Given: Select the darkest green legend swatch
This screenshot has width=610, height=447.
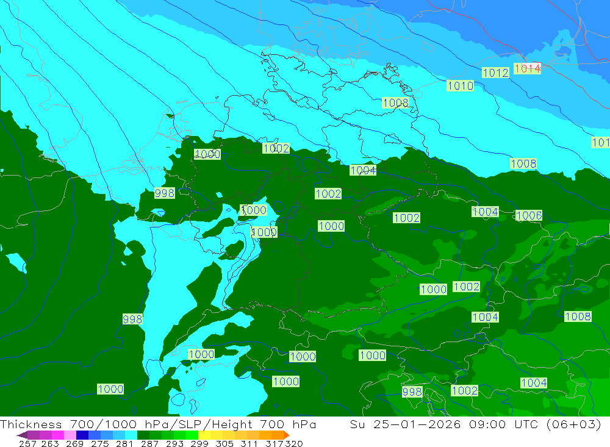Looking at the screenshot, I should click(x=143, y=435).
